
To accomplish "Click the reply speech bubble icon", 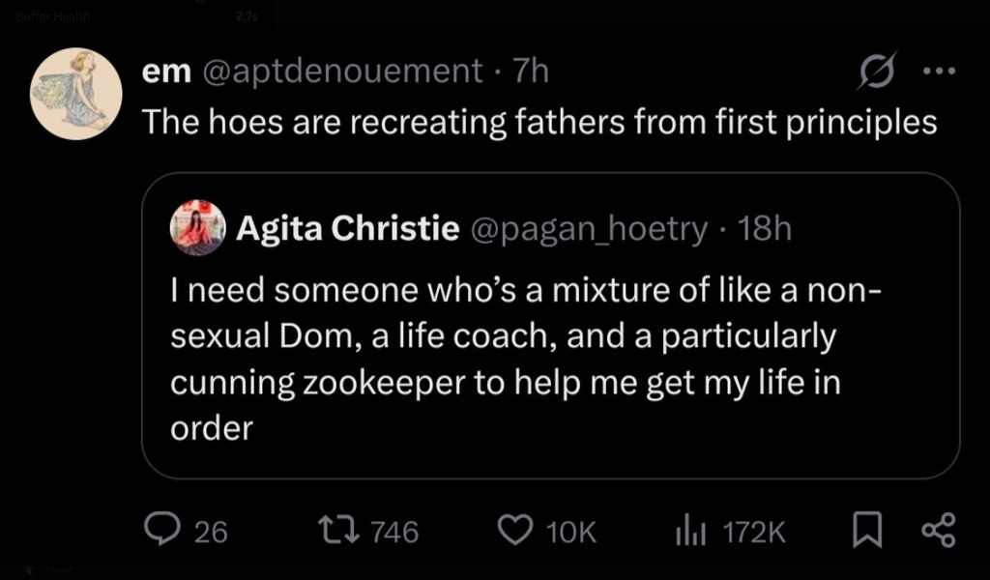I will (x=158, y=529).
